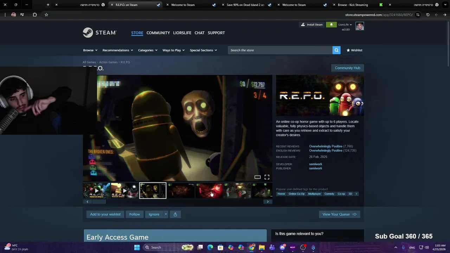Show hidden system tray icons
The width and height of the screenshot is (450, 253).
click(396, 247)
